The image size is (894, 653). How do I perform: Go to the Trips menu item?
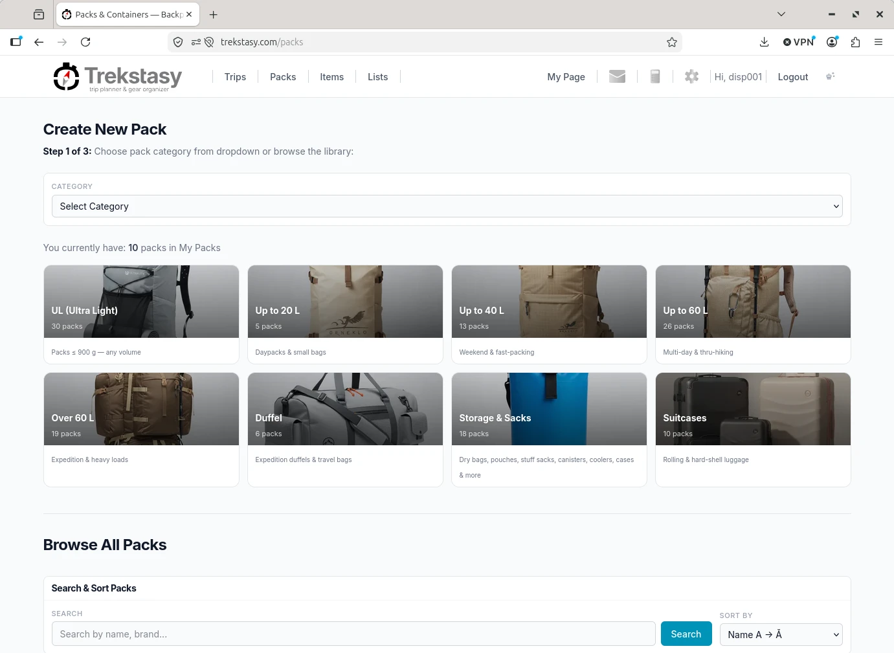[235, 77]
